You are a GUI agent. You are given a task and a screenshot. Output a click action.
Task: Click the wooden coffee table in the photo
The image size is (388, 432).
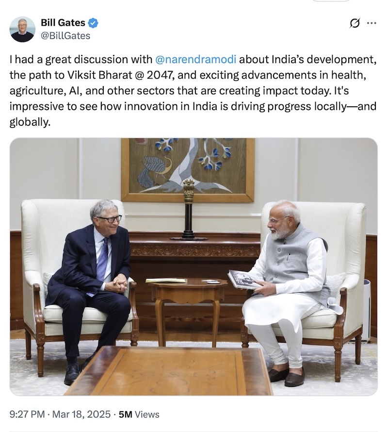(168, 370)
